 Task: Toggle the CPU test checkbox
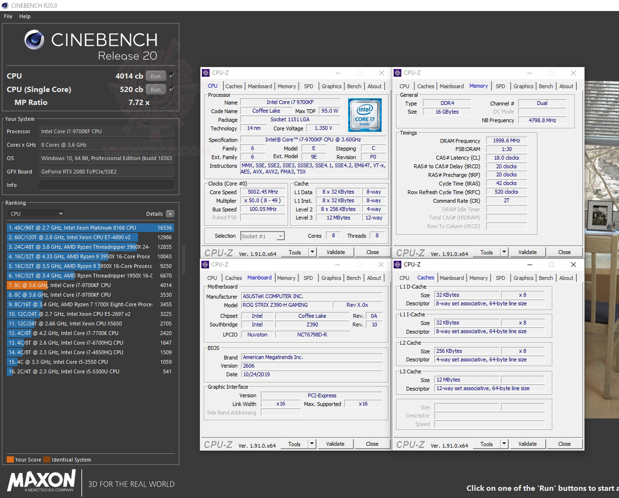click(172, 76)
